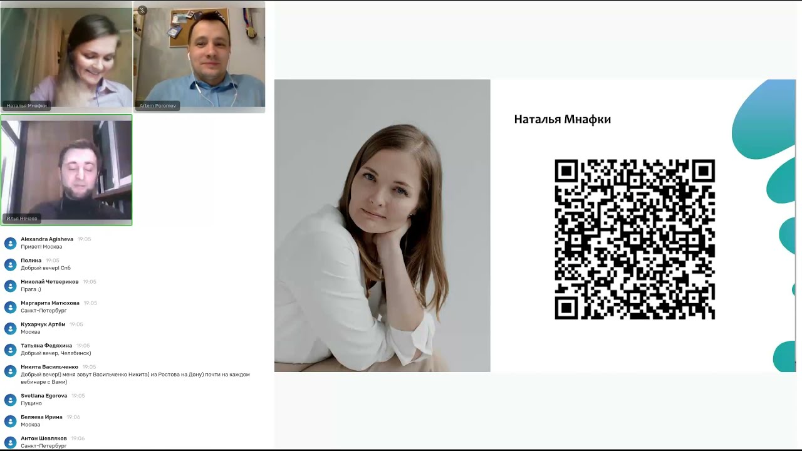This screenshot has width=802, height=451.
Task: Select Николай Четвериков's profile avatar
Action: 10,286
